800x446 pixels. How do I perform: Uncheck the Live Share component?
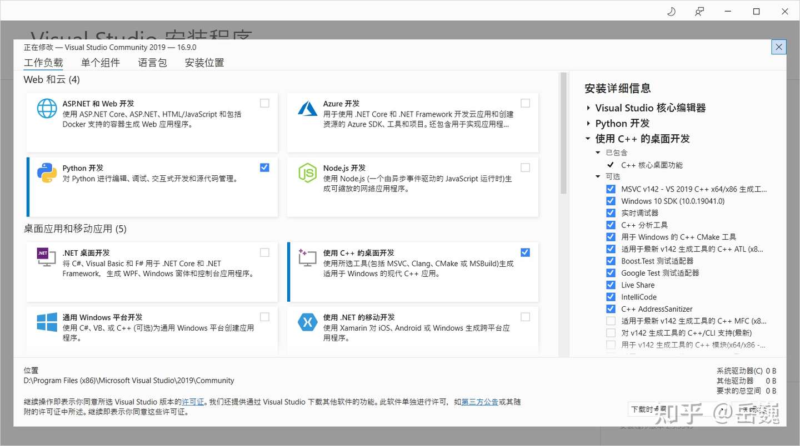(x=611, y=285)
